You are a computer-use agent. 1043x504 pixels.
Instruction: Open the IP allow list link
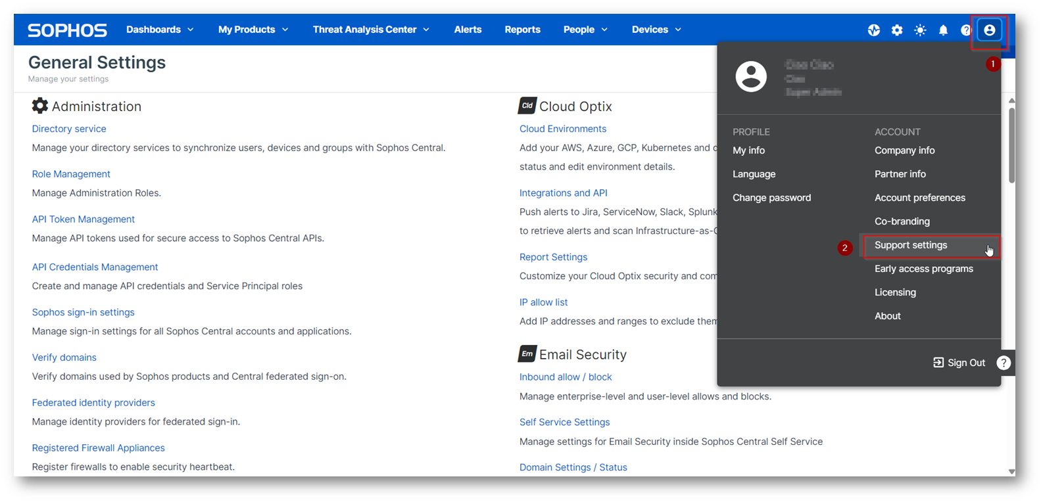[543, 302]
